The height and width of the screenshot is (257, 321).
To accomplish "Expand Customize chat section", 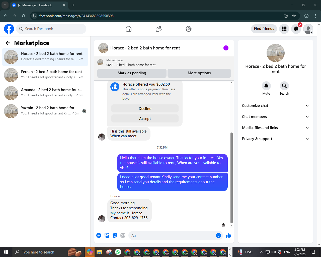I will 275,106.
